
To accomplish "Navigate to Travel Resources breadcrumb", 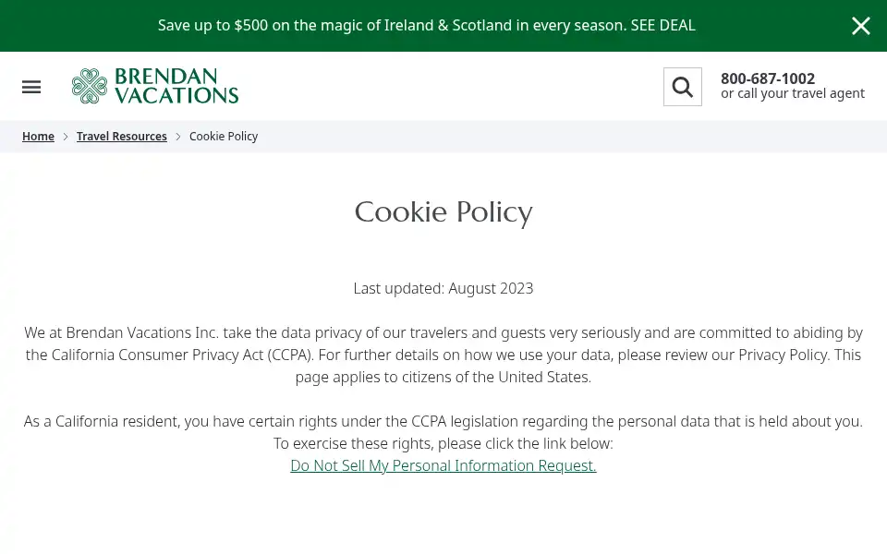I will coord(122,137).
